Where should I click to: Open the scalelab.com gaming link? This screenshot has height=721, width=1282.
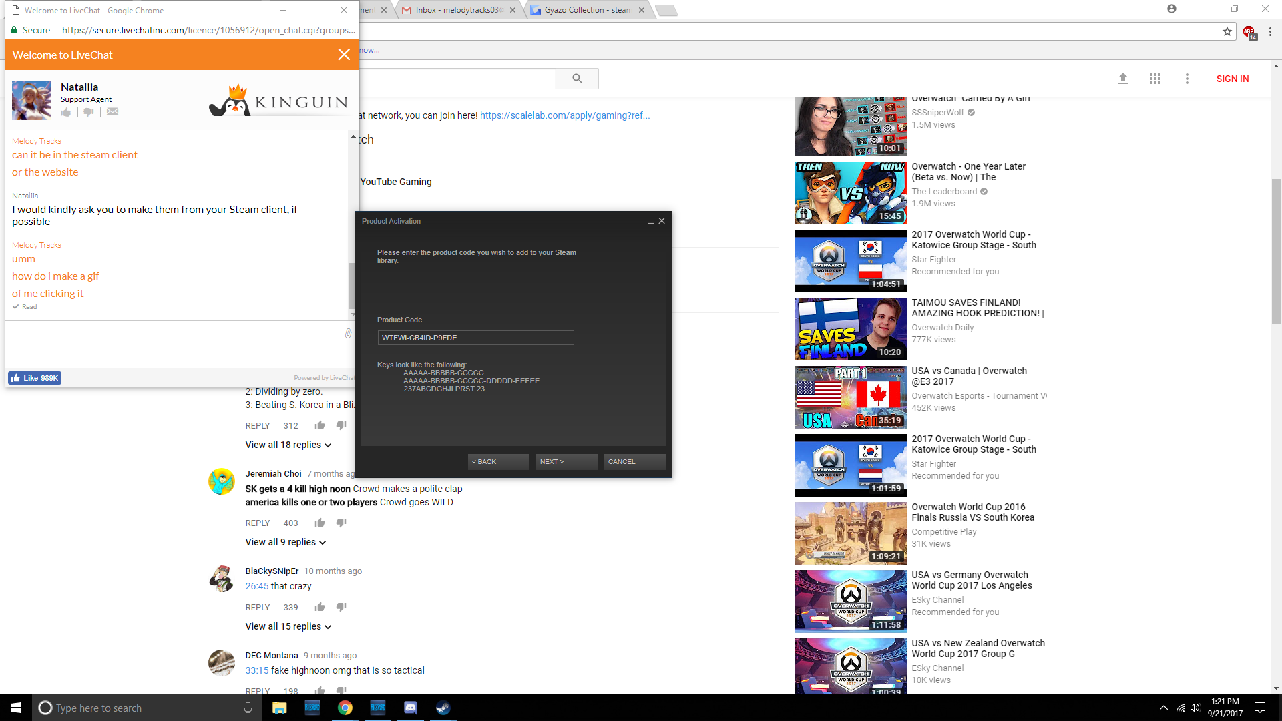565,115
